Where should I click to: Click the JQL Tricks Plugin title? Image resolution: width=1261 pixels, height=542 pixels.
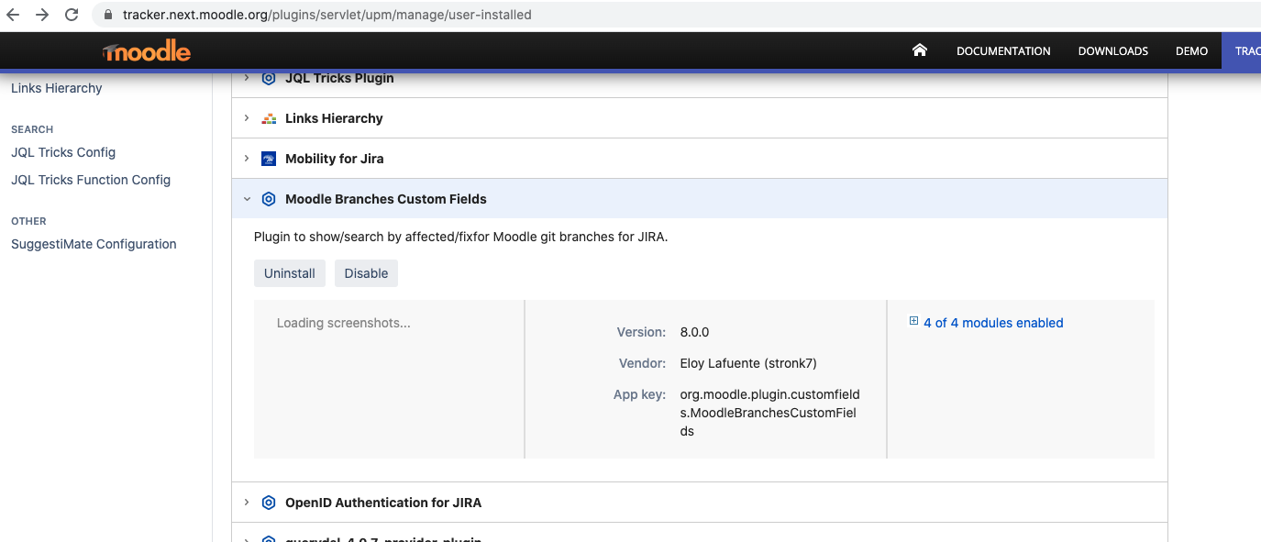click(339, 78)
